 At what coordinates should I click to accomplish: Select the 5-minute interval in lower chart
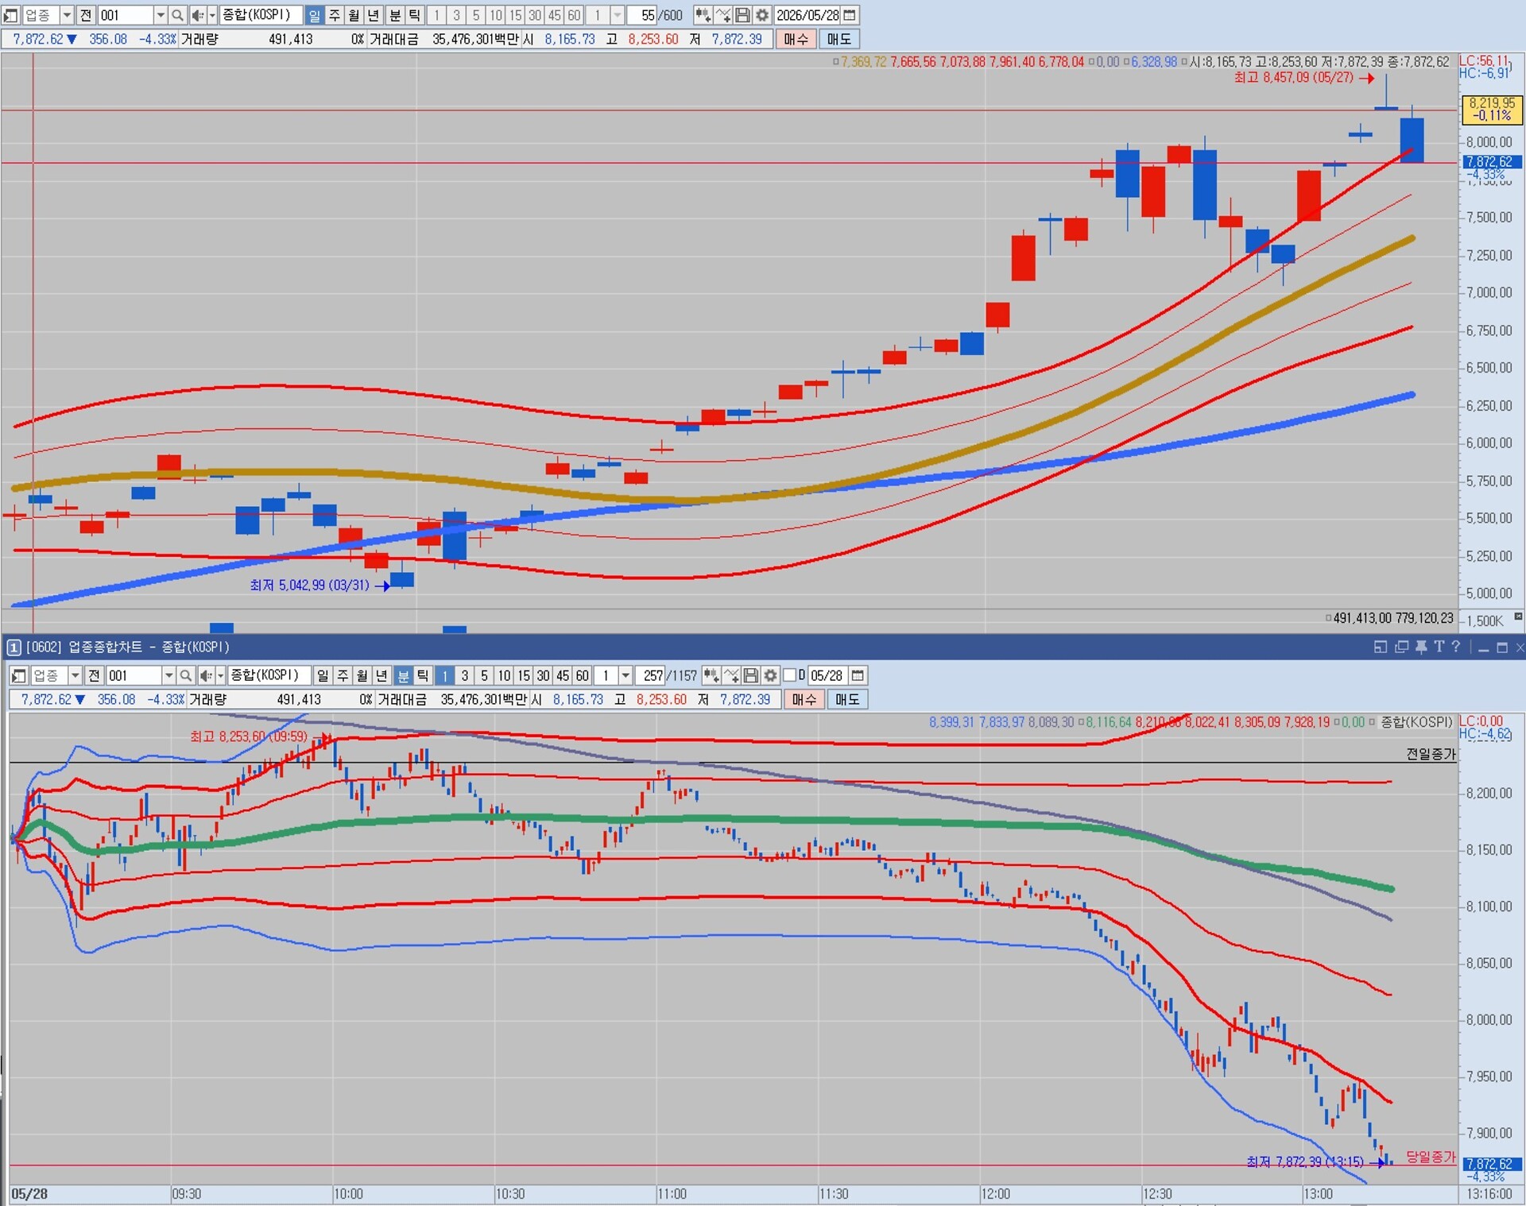point(484,675)
